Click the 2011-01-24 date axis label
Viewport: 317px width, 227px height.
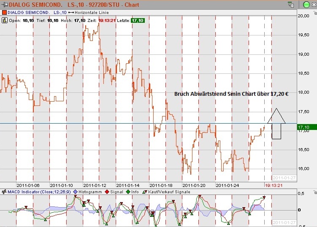coord(228,185)
